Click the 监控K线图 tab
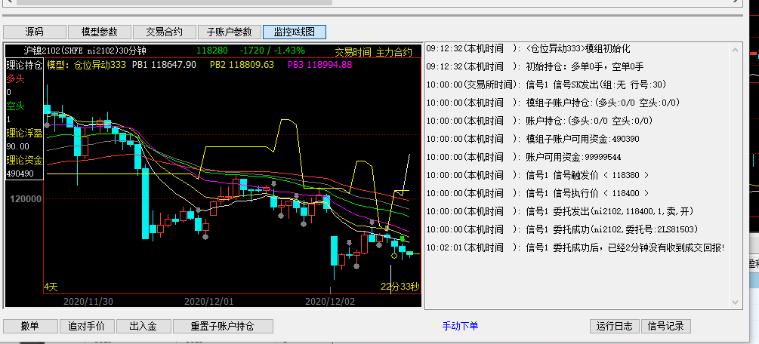This screenshot has width=759, height=344. [x=294, y=32]
